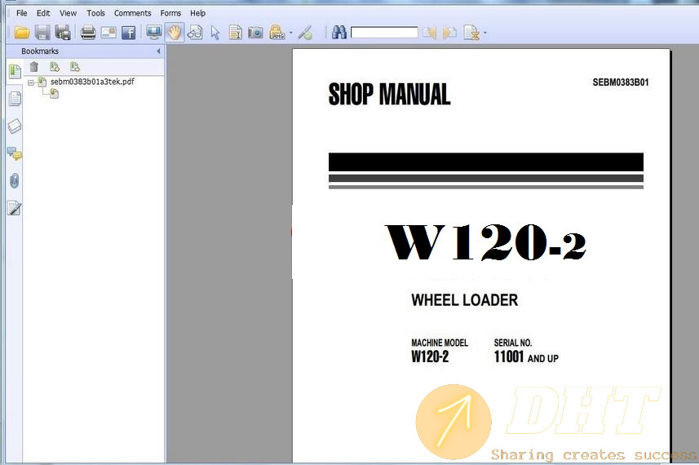This screenshot has width=699, height=465.
Task: Open the Help menu
Action: point(197,13)
